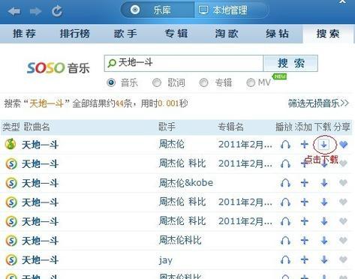Click the 搜索 button beside the input
The height and width of the screenshot is (279, 355).
pyautogui.click(x=290, y=63)
